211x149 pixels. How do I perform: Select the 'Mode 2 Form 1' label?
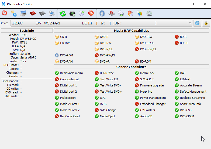pyautogui.click(x=70, y=104)
